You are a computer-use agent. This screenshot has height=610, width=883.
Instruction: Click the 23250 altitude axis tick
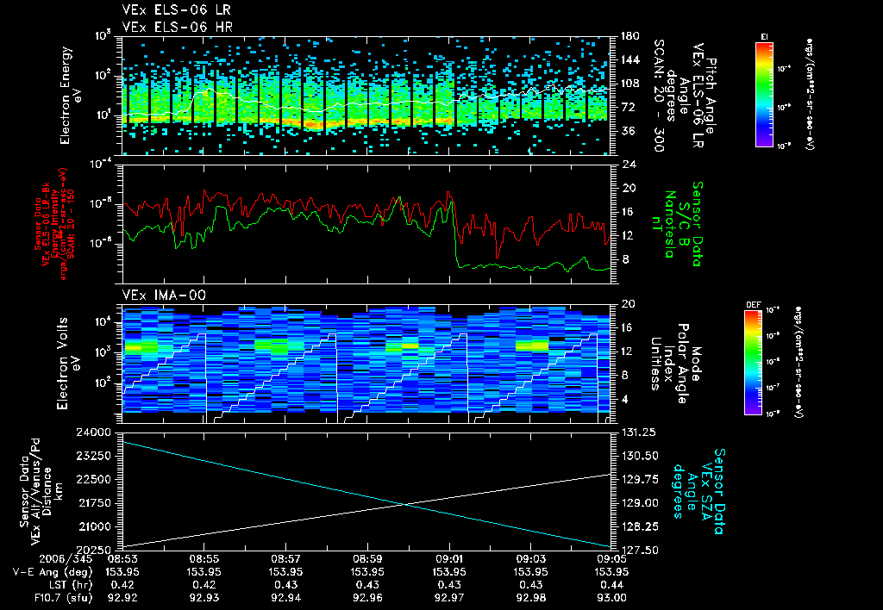click(x=93, y=456)
